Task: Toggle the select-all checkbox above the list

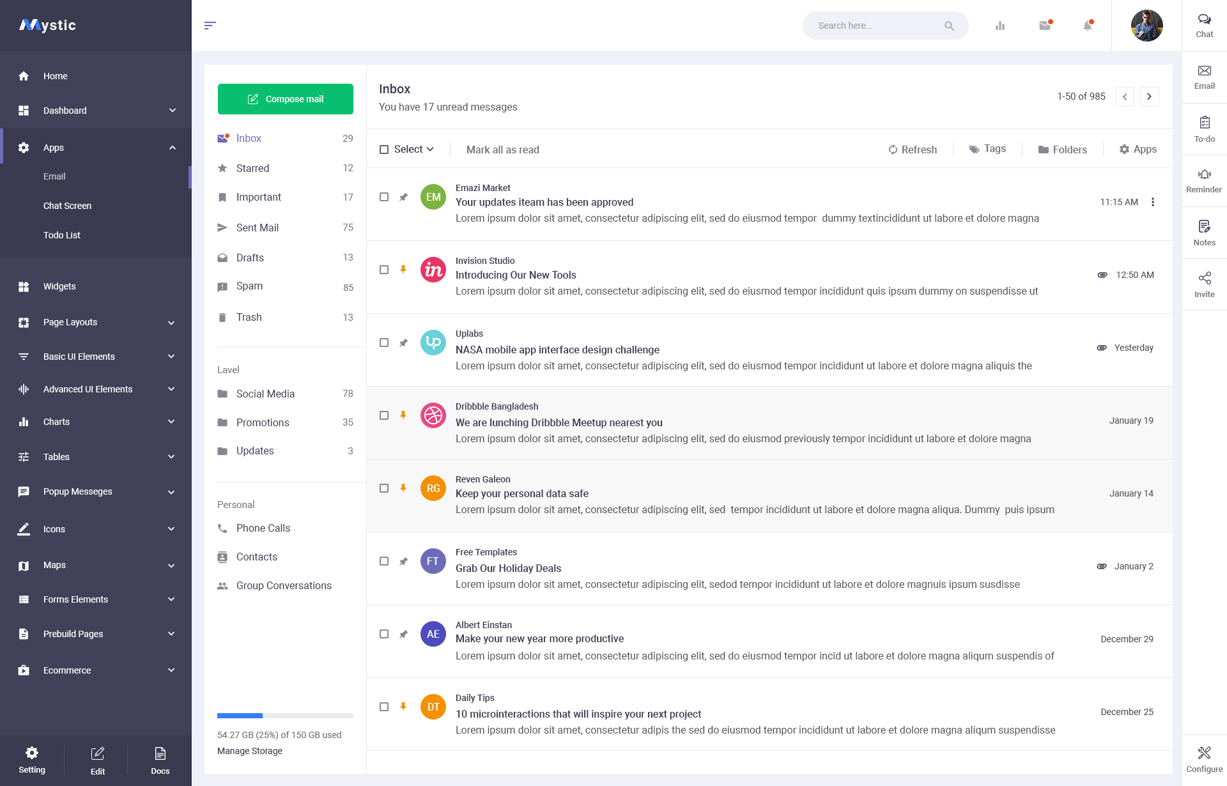Action: (x=384, y=149)
